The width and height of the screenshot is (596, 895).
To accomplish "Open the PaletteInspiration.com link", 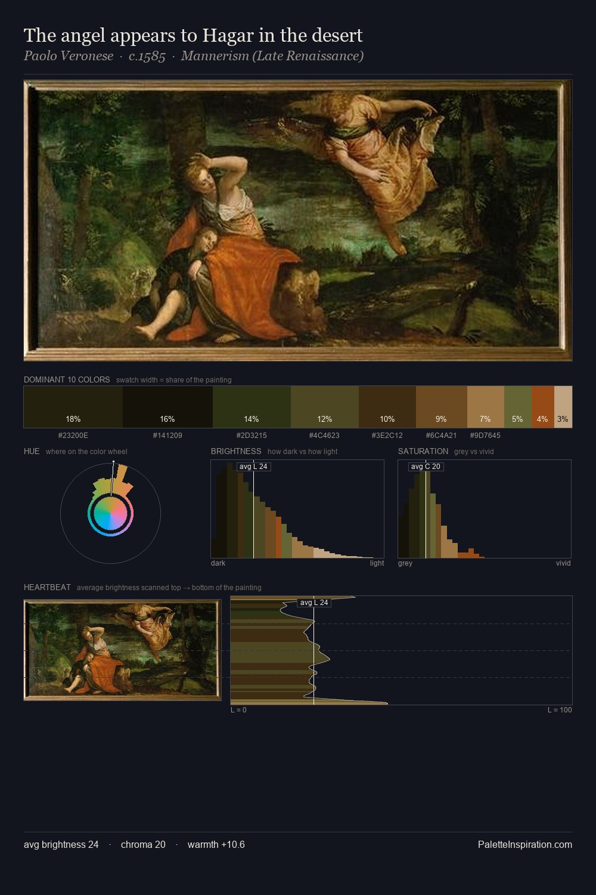I will pos(525,844).
